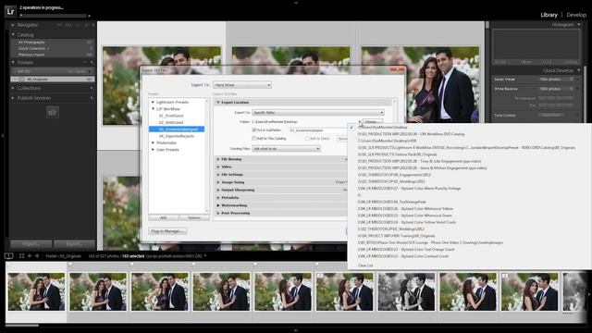Collapse the Catalog panel
592x333 pixels.
pos(13,35)
